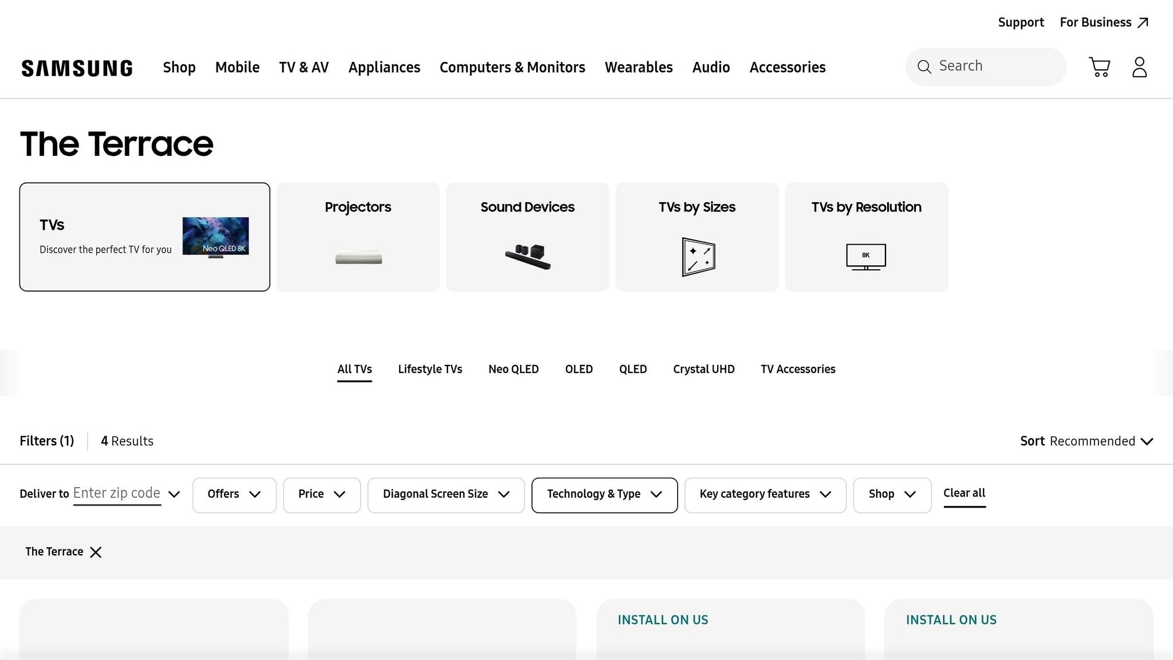Click The Terrace page heading

[x=117, y=144]
